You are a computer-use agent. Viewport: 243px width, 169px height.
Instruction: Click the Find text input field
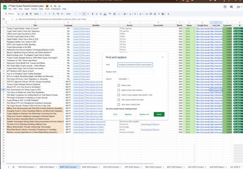135,65
